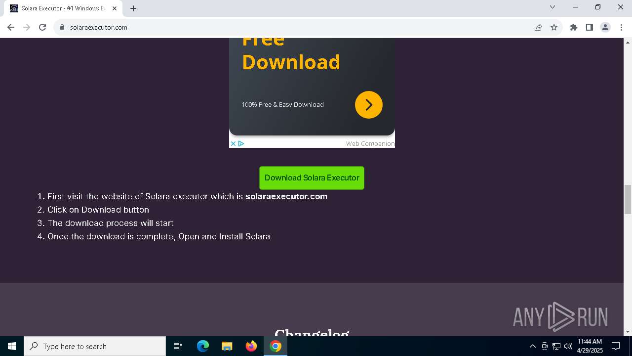Open the taskbar clock showing 11:44 AM

(x=590, y=346)
